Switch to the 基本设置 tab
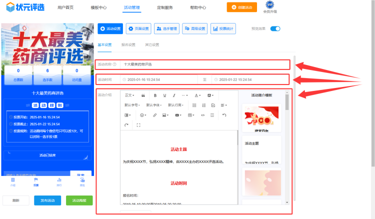375x219 pixels. (104, 45)
